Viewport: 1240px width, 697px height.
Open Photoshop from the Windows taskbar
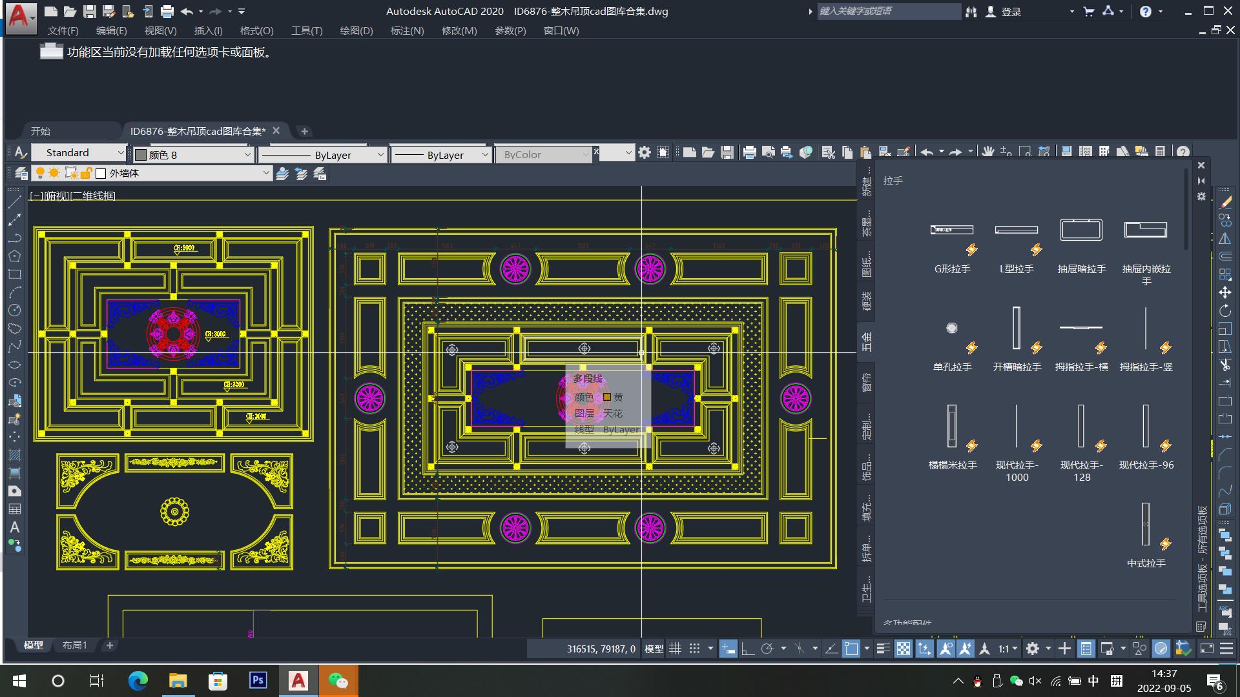coord(258,680)
